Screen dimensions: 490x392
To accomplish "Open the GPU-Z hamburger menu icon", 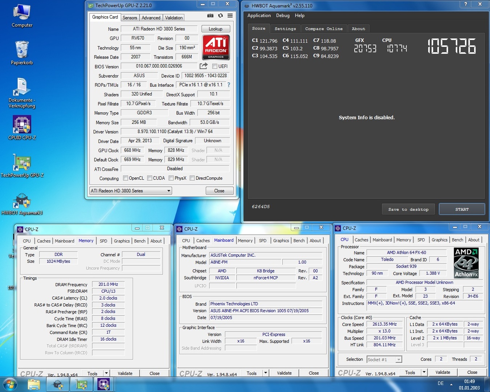I will tap(230, 16).
